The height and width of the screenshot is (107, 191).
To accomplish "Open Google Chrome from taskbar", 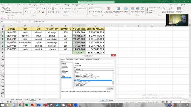I will (x=20, y=105).
